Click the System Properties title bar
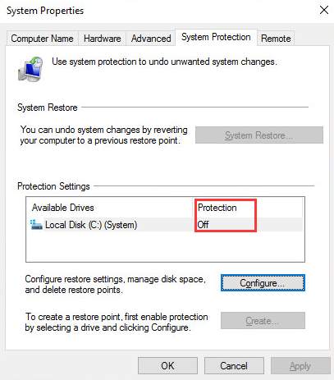The width and height of the screenshot is (334, 380). 164,11
